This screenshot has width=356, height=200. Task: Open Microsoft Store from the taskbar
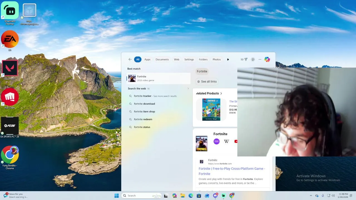point(199,196)
